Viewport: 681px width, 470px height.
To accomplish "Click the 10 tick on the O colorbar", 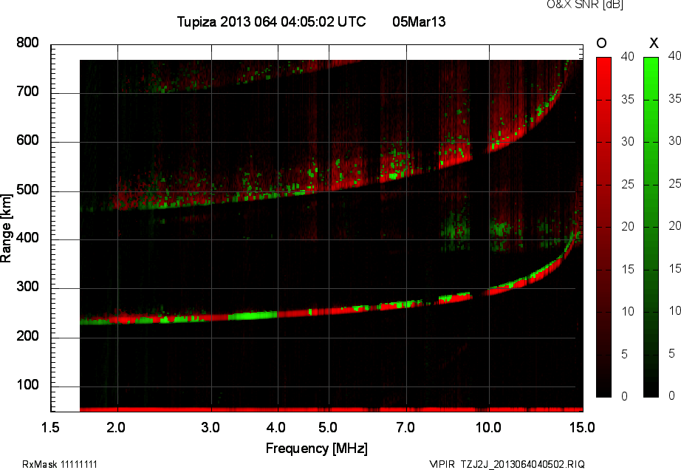I will tap(628, 311).
